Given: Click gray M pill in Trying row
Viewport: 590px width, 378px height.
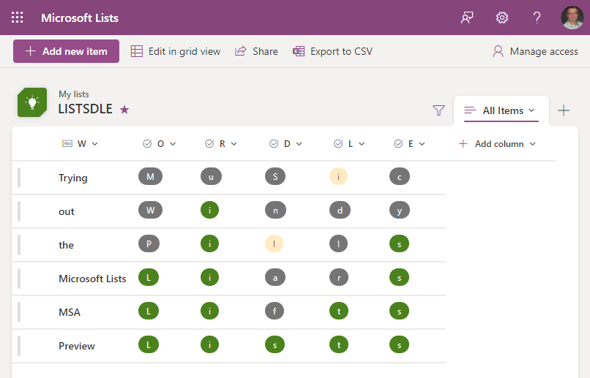Looking at the screenshot, I should (151, 176).
